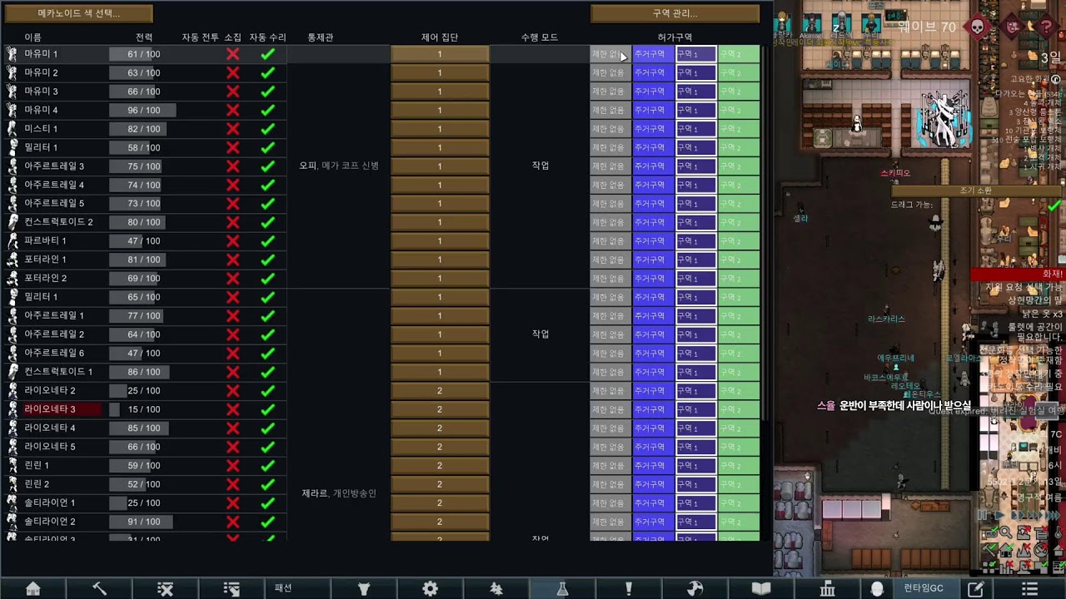The width and height of the screenshot is (1066, 599).
Task: Open the factions building tab
Action: (x=827, y=588)
